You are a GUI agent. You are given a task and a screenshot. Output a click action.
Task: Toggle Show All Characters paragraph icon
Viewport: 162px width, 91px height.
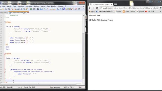point(61,9)
